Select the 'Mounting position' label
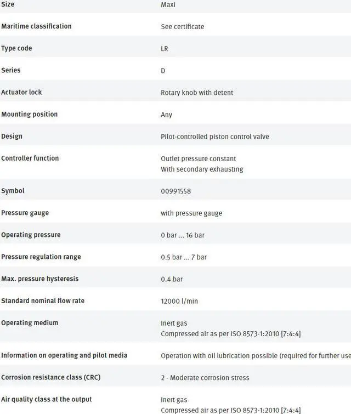 coord(29,114)
